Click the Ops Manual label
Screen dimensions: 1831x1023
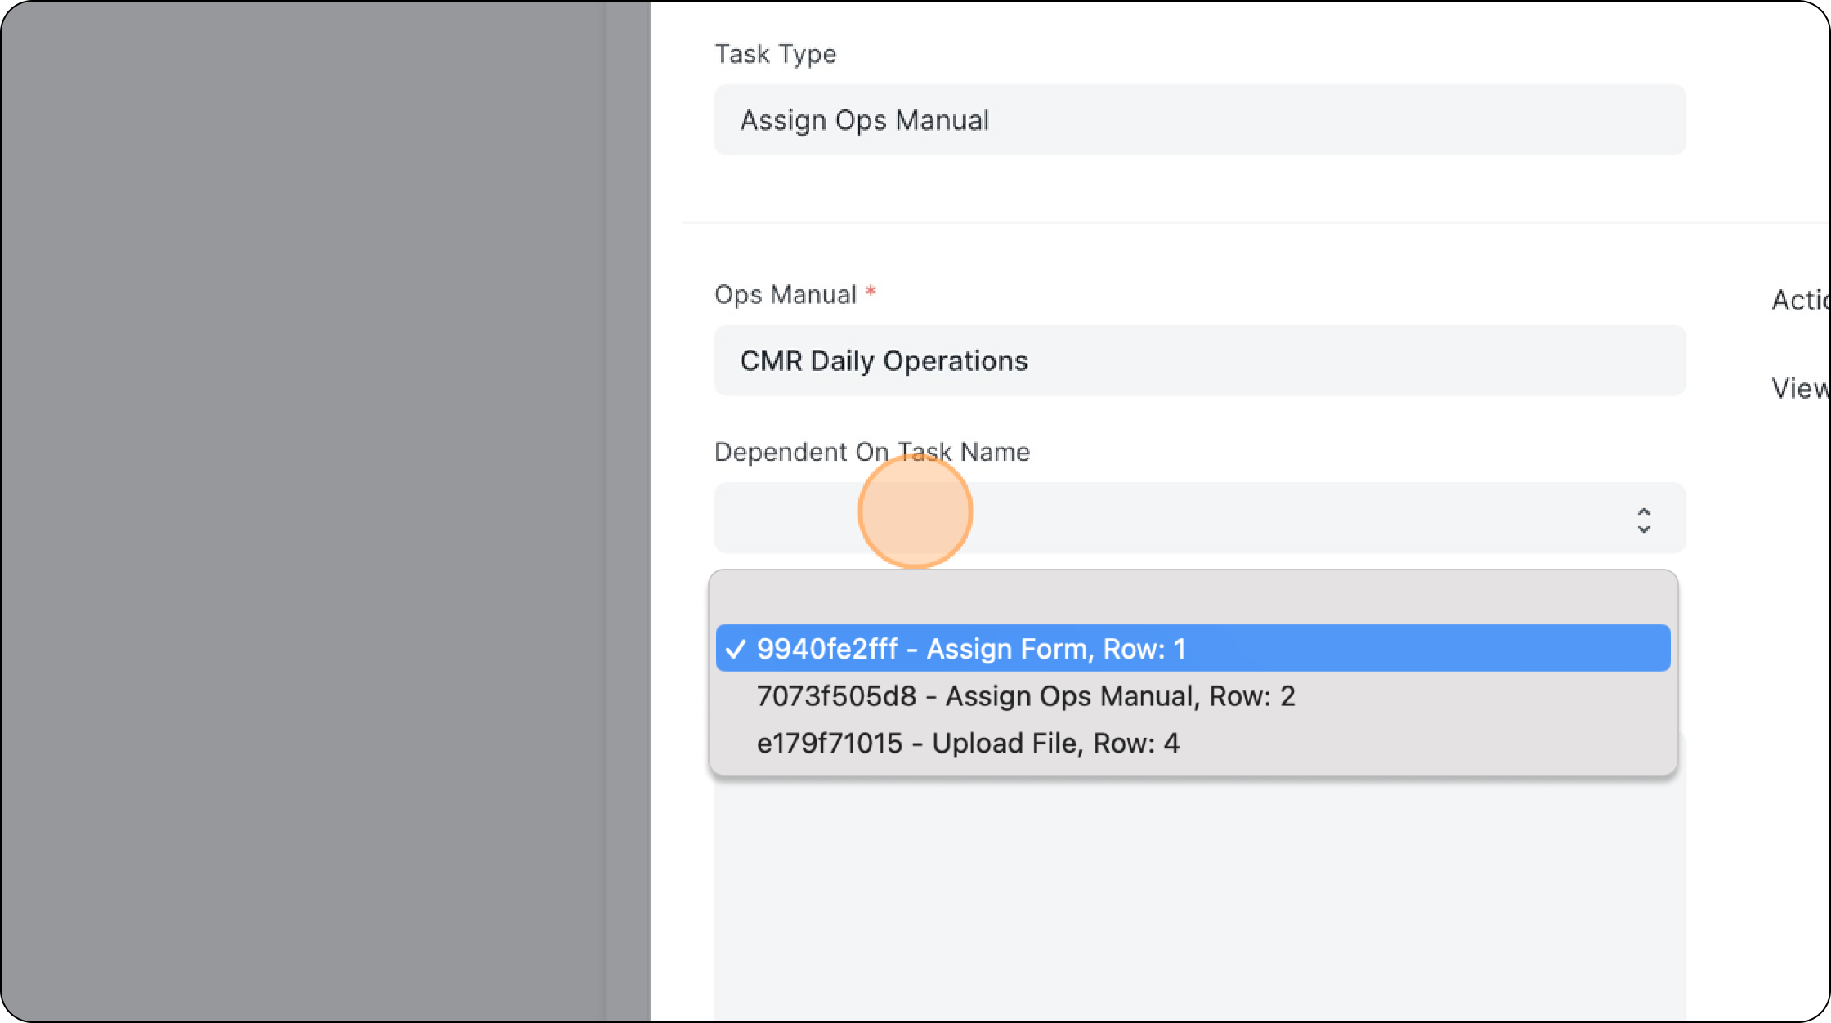[785, 294]
